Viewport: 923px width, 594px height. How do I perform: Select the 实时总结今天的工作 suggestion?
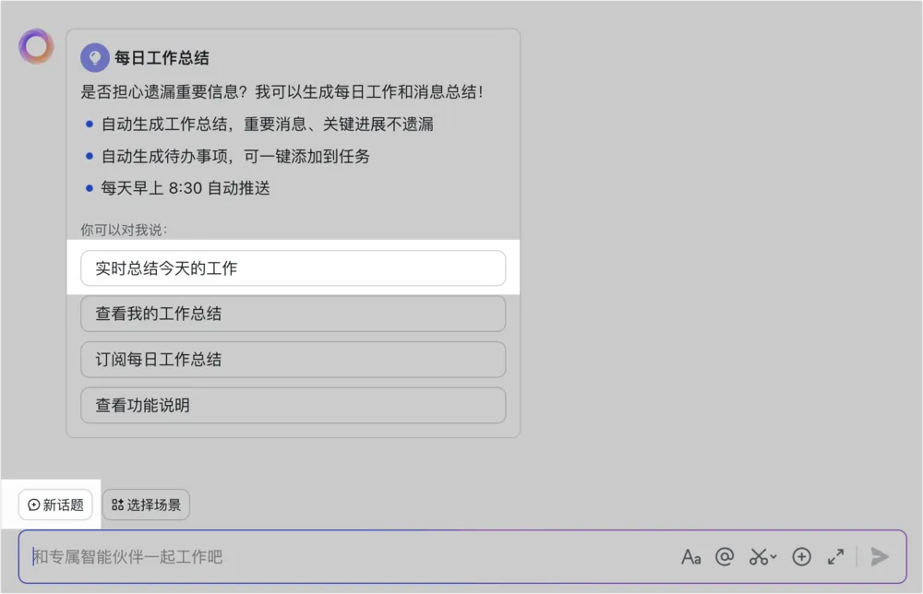tap(293, 267)
